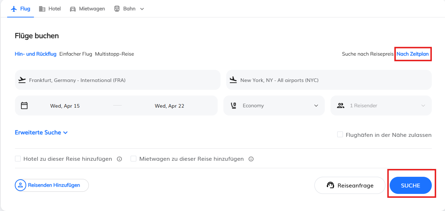This screenshot has width=445, height=211.
Task: Click the arrival plane icon
Action: point(233,80)
